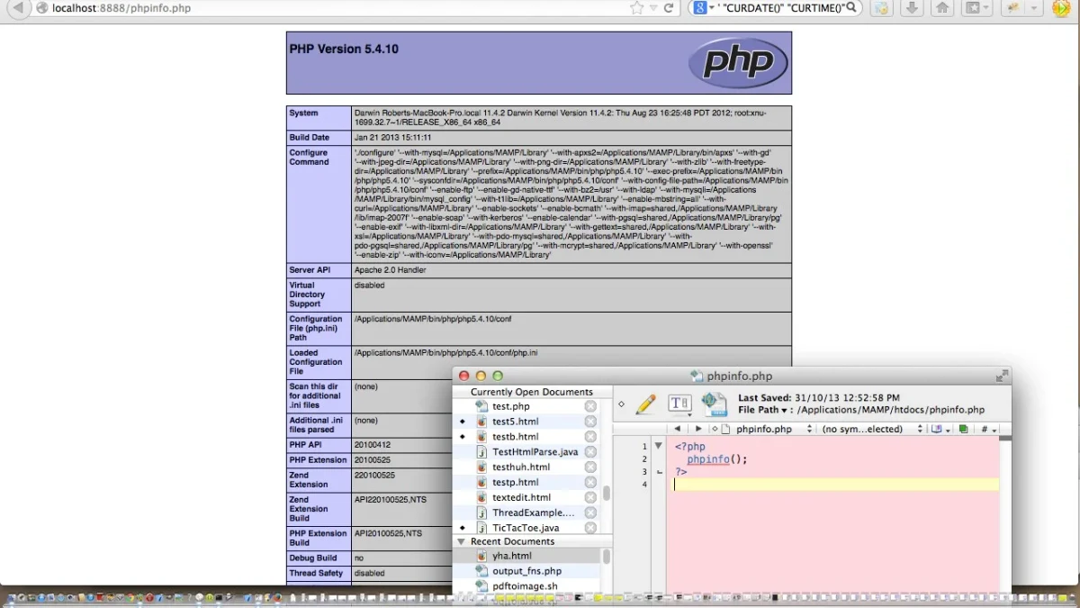
Task: Click the PHP Version 5.4.10 heading
Action: tap(344, 49)
